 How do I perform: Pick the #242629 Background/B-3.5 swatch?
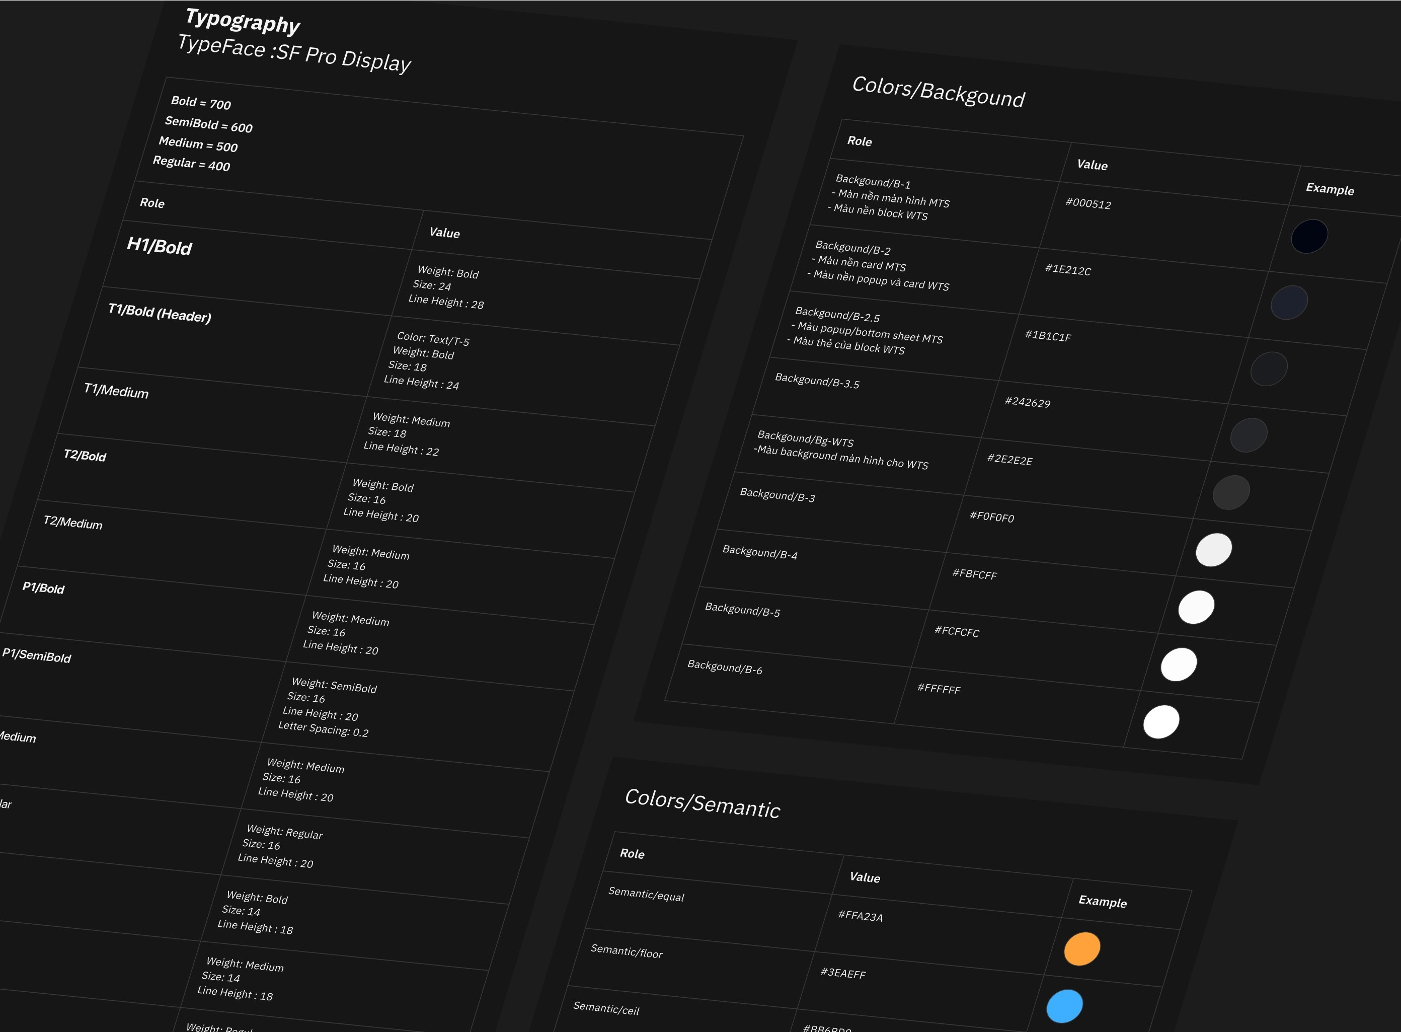[1248, 435]
